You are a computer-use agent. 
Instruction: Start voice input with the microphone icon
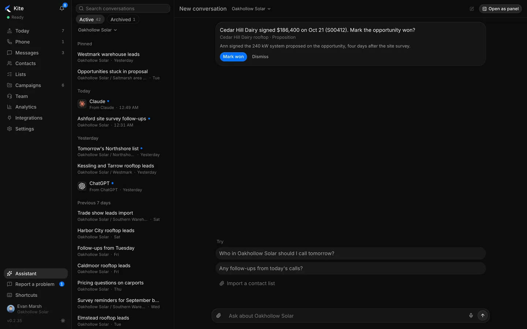point(471,315)
